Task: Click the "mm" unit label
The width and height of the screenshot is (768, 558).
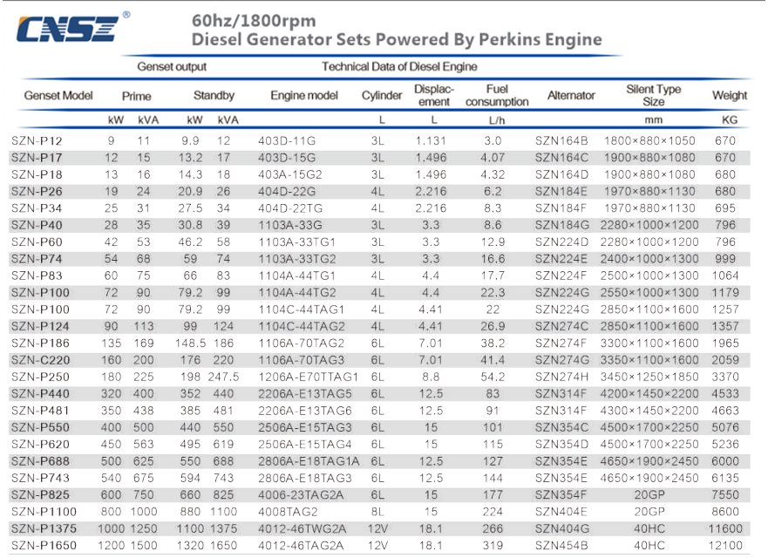Action: coord(654,120)
